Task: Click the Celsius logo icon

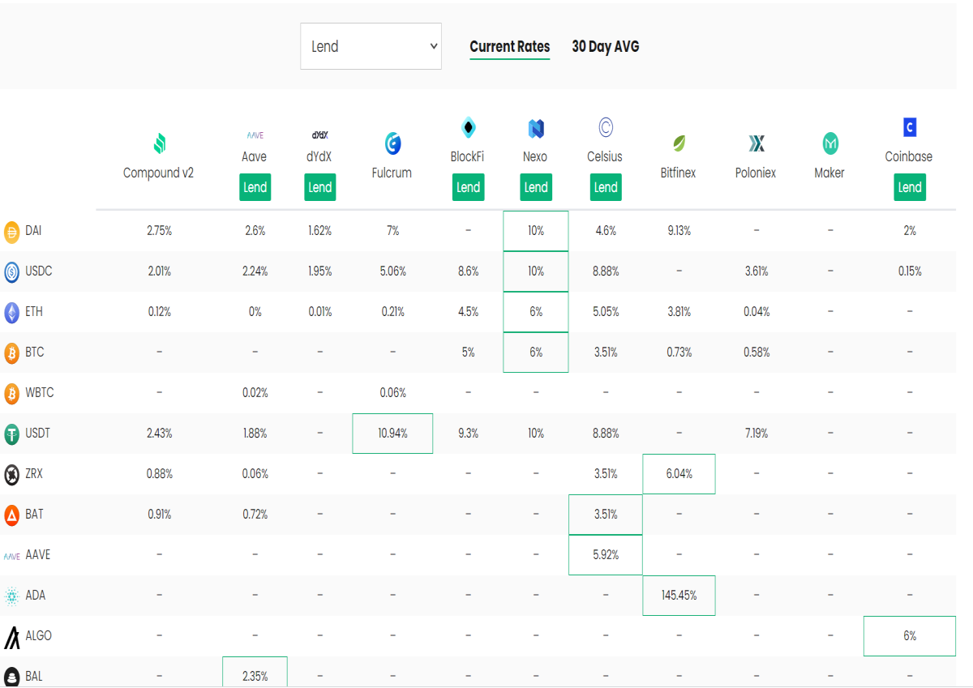Action: point(605,127)
